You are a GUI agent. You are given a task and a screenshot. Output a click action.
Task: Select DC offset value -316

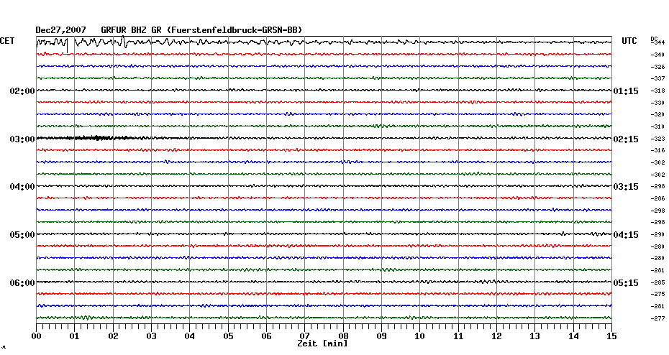658,150
